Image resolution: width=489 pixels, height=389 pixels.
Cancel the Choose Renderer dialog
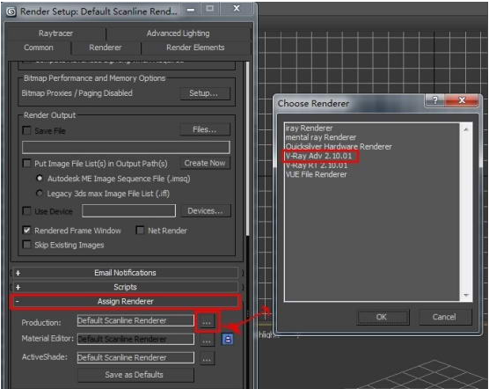[444, 317]
